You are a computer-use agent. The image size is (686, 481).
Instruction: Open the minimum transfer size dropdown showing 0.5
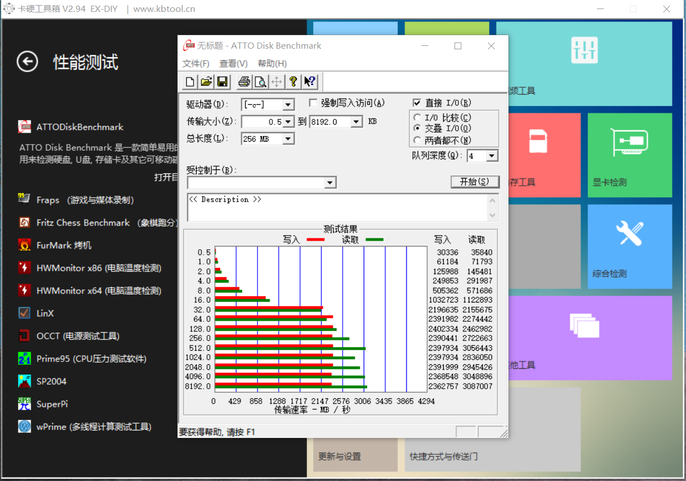[x=288, y=122]
